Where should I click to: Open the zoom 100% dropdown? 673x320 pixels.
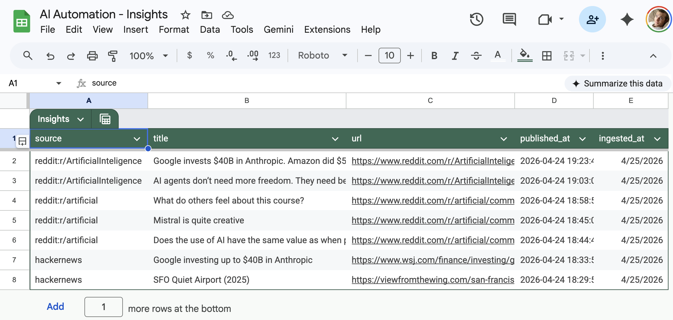click(148, 56)
